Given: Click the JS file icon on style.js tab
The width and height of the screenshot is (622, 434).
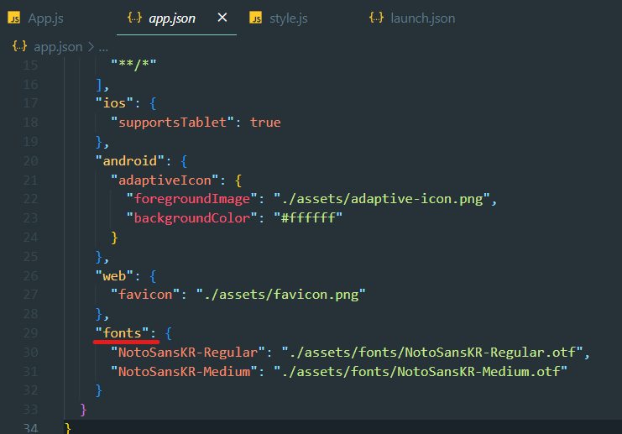Looking at the screenshot, I should pos(255,18).
